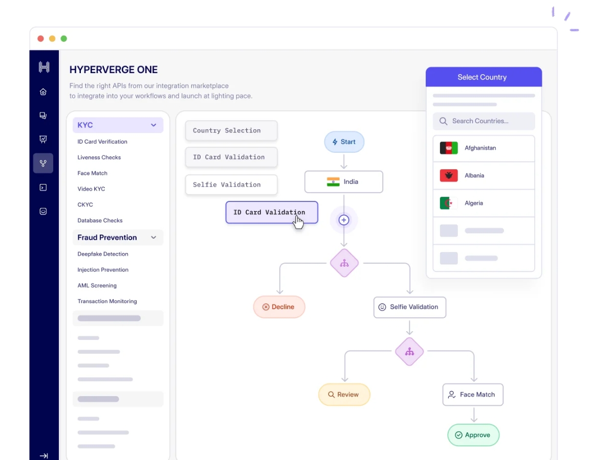The image size is (614, 460).
Task: Choose Albania from country list
Action: [x=484, y=176]
